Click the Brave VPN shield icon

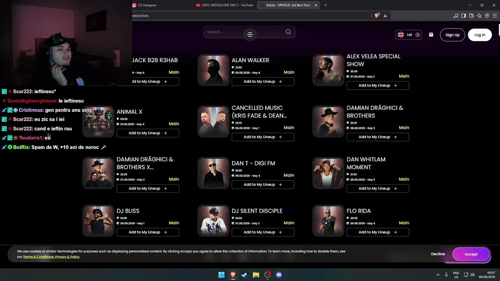tap(487, 16)
